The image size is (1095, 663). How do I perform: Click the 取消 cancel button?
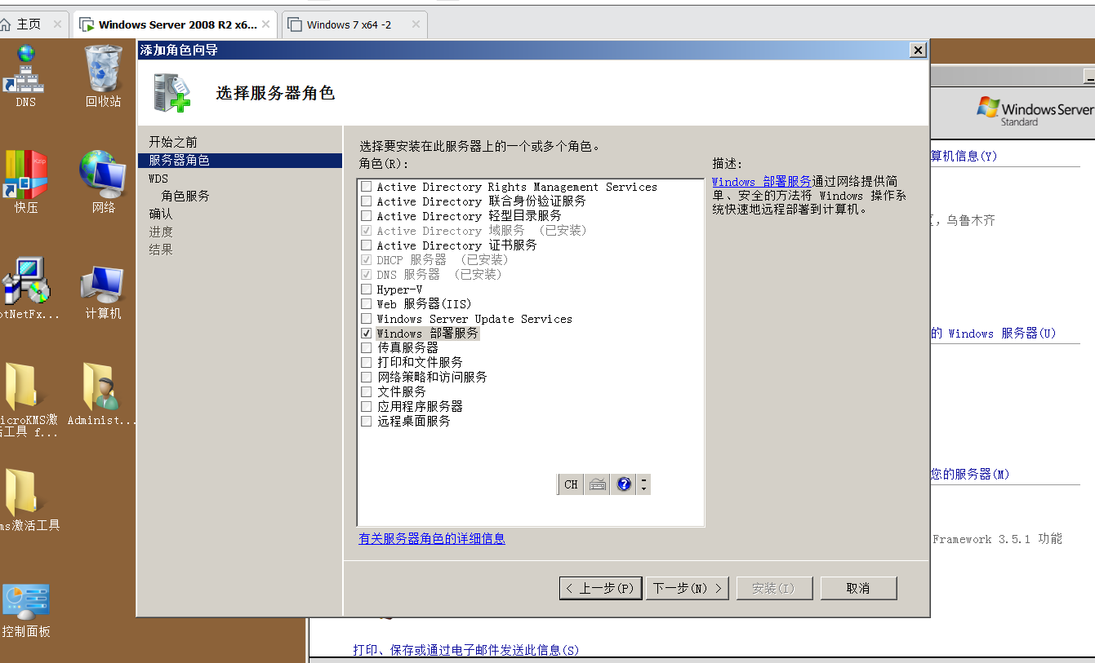click(858, 588)
